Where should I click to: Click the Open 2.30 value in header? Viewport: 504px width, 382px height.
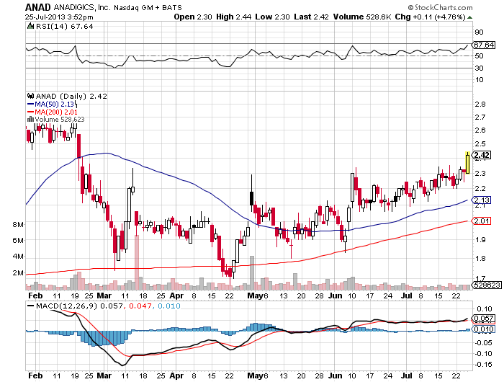[193, 17]
